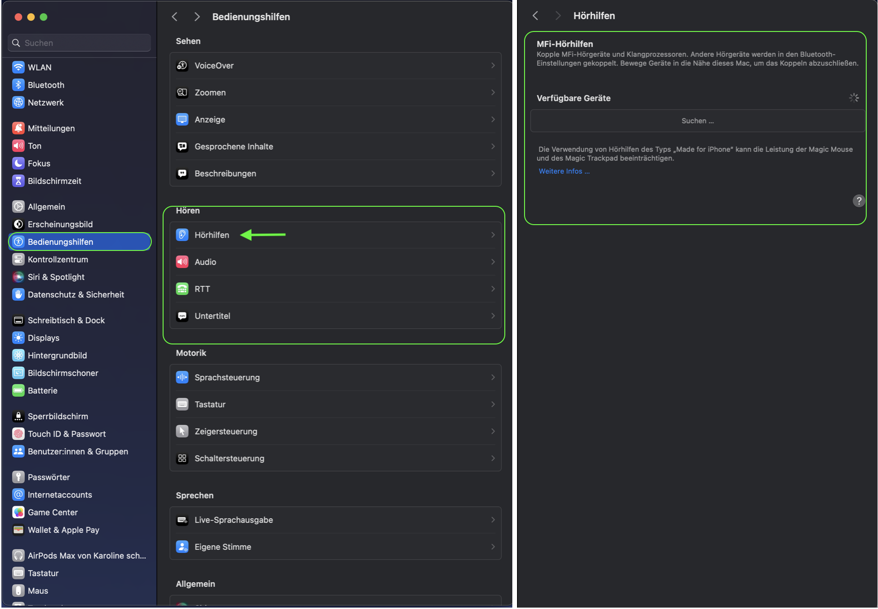Screen dimensions: 878x609
Task: Click the Eigene Stimme icon
Action: click(182, 547)
